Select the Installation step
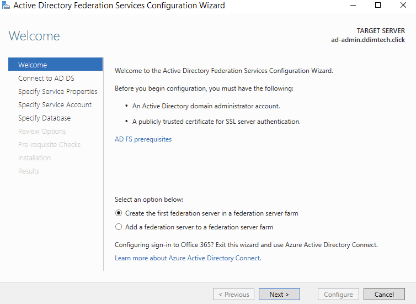 (x=35, y=158)
